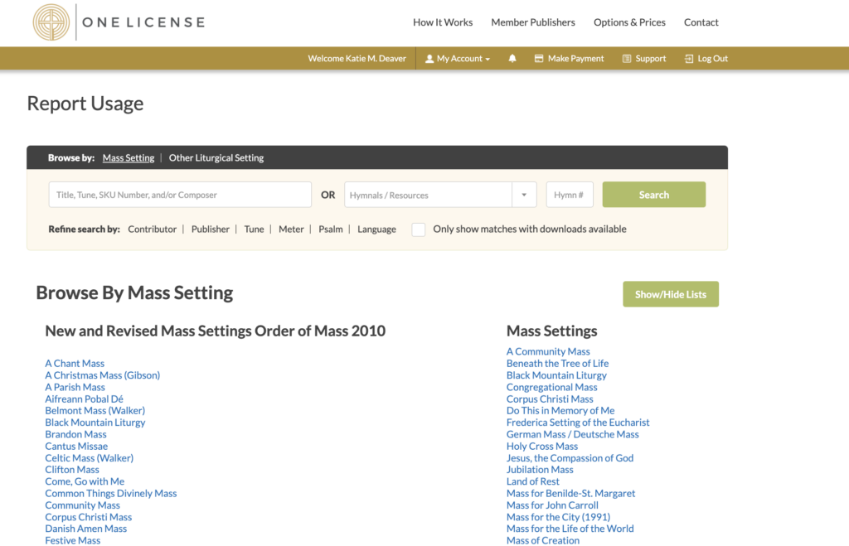Screen dimensions: 849x546
Task: Click the Support page icon
Action: pos(626,58)
